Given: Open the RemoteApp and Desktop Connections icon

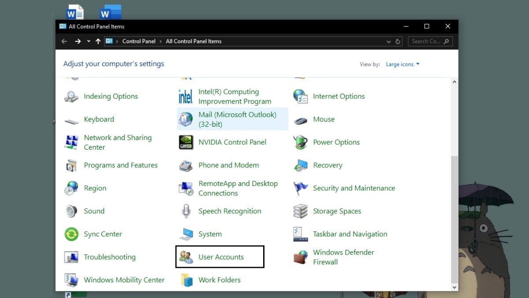Looking at the screenshot, I should [x=186, y=189].
